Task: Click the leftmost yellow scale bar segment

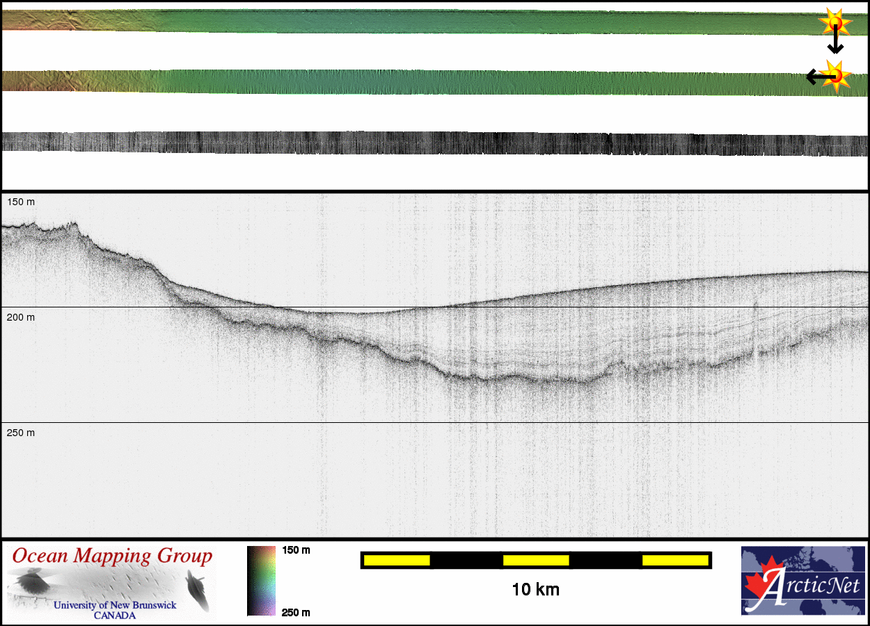Action: click(x=396, y=560)
